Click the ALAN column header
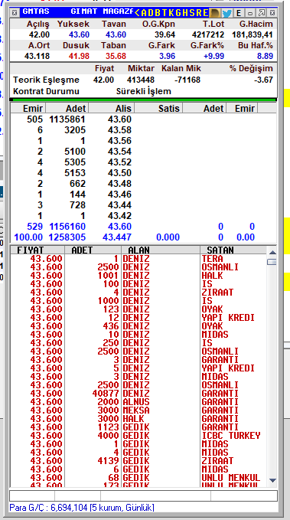The height and width of the screenshot is (520, 290). coord(161,250)
